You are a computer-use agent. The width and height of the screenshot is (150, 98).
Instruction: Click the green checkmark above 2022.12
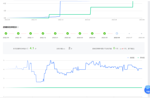coord(43,33)
